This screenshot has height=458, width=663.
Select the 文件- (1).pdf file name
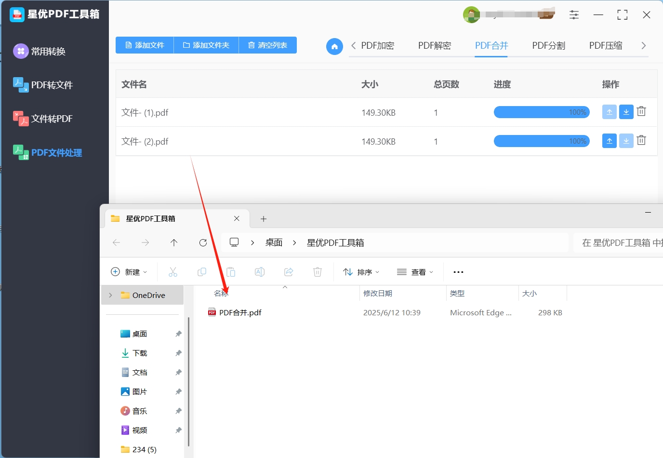[145, 112]
